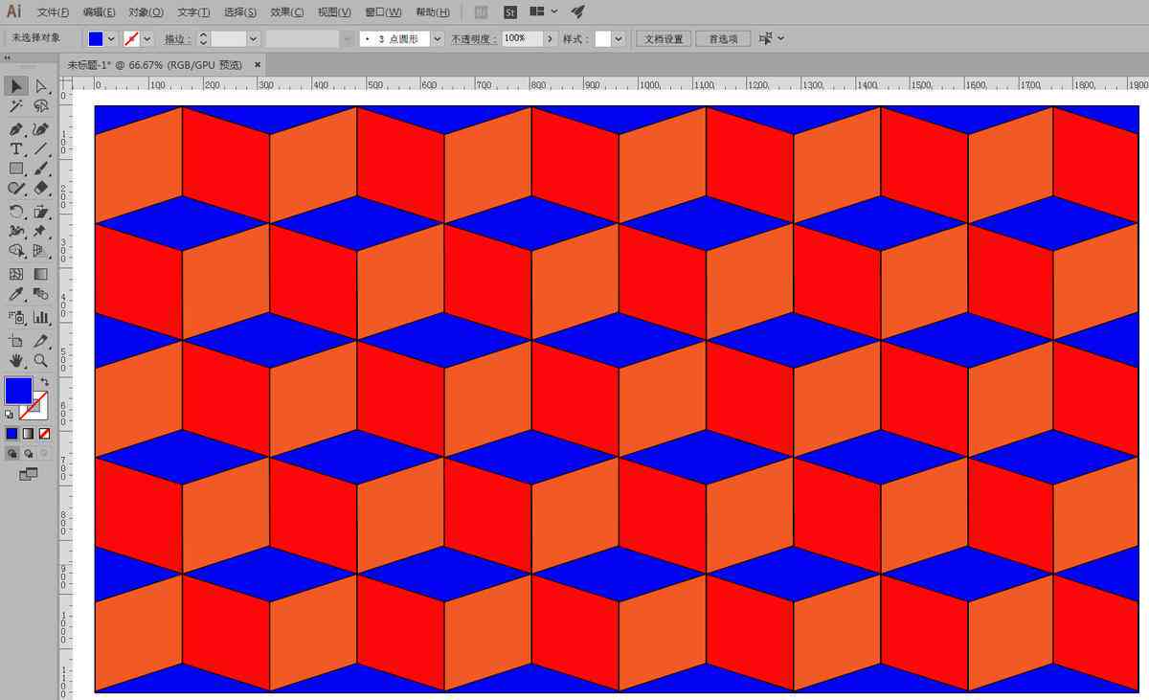Expand opacity slider arrow

(550, 39)
